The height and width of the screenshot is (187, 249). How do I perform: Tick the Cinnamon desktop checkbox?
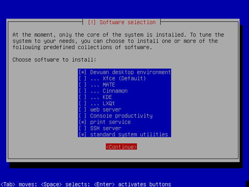83,91
